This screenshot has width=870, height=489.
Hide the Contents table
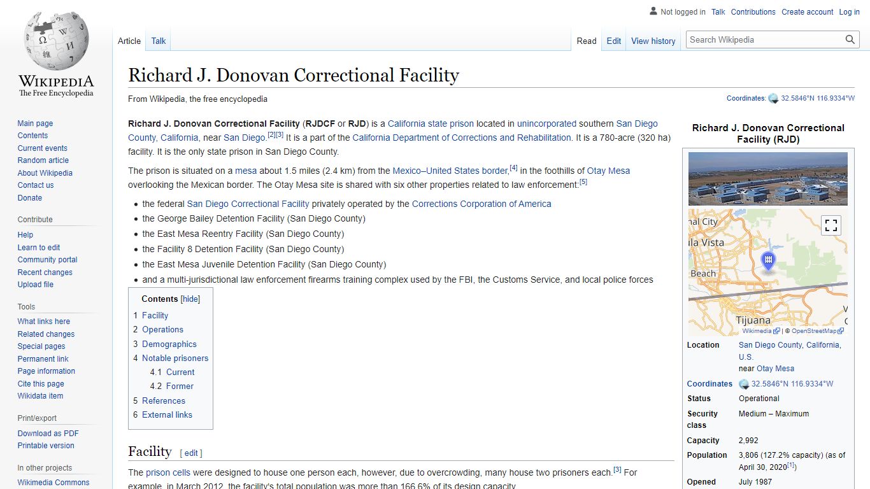tap(190, 299)
